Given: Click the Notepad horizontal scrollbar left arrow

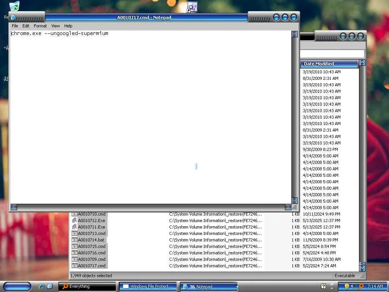Looking at the screenshot, I should [x=14, y=207].
